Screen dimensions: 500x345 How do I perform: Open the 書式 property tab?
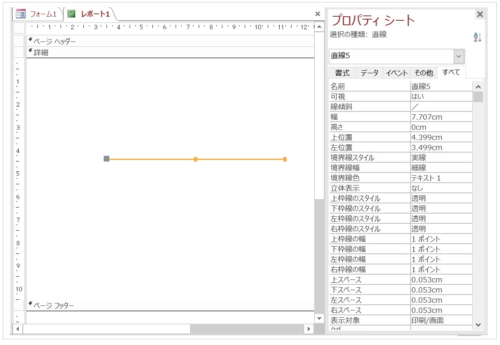pyautogui.click(x=342, y=73)
